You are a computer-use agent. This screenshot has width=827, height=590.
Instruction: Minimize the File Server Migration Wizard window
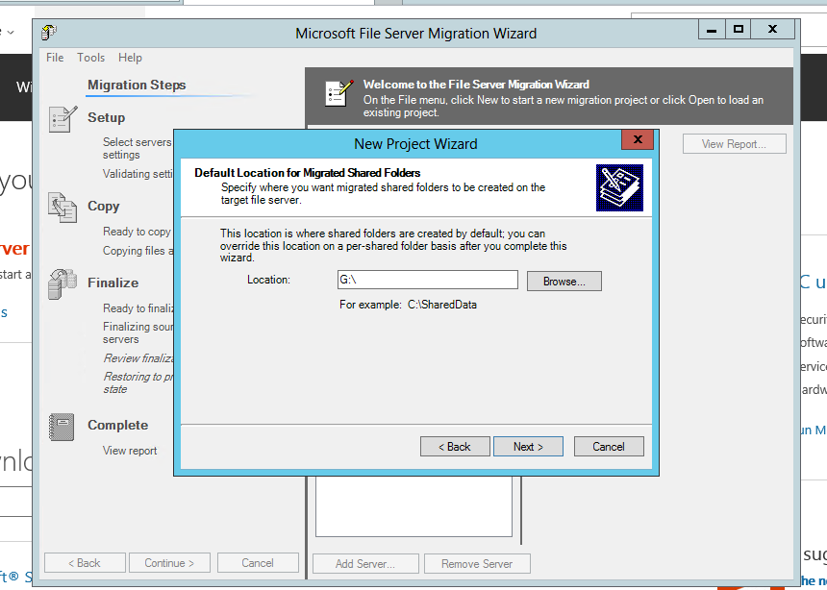tap(712, 30)
